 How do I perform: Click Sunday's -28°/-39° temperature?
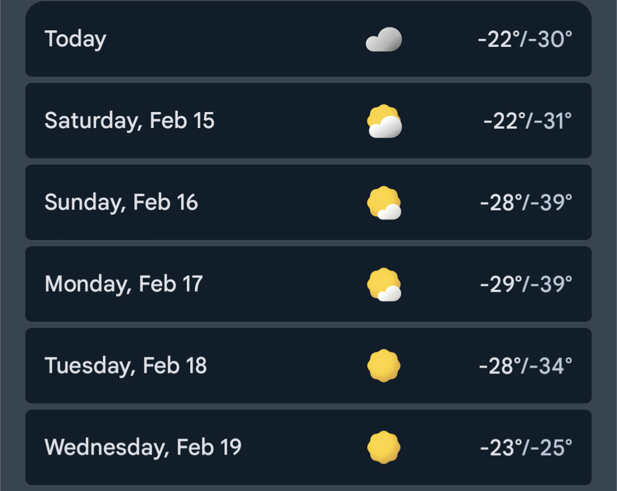point(526,203)
